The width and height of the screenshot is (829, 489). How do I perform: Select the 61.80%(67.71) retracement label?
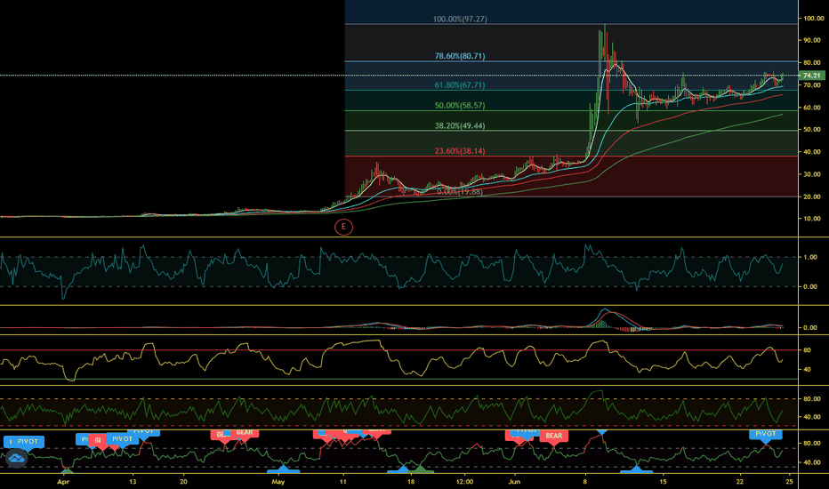click(460, 85)
